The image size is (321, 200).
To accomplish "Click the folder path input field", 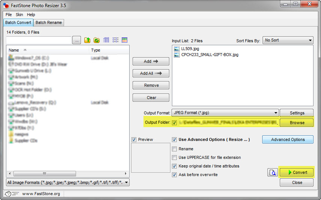I will (39, 40).
